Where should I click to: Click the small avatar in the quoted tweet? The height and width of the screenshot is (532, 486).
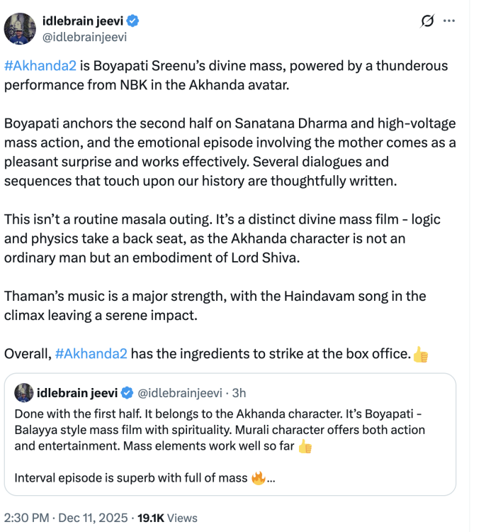(x=23, y=392)
